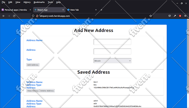The height and width of the screenshot is (108, 189).
Task: Switch to the New Tab tab
Action: (x=82, y=10)
